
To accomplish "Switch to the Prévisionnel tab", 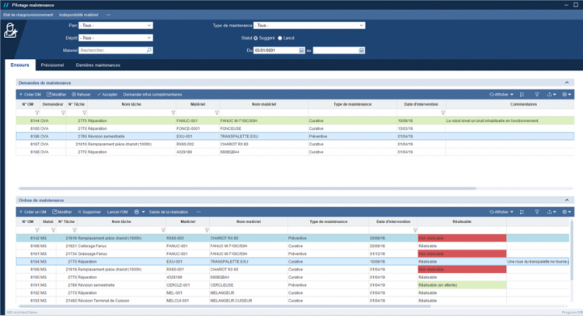I will pyautogui.click(x=52, y=65).
